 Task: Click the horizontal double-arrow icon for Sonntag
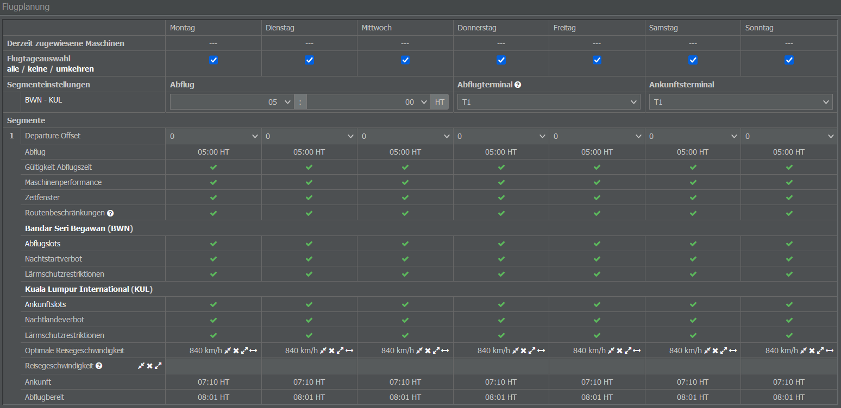pyautogui.click(x=829, y=350)
